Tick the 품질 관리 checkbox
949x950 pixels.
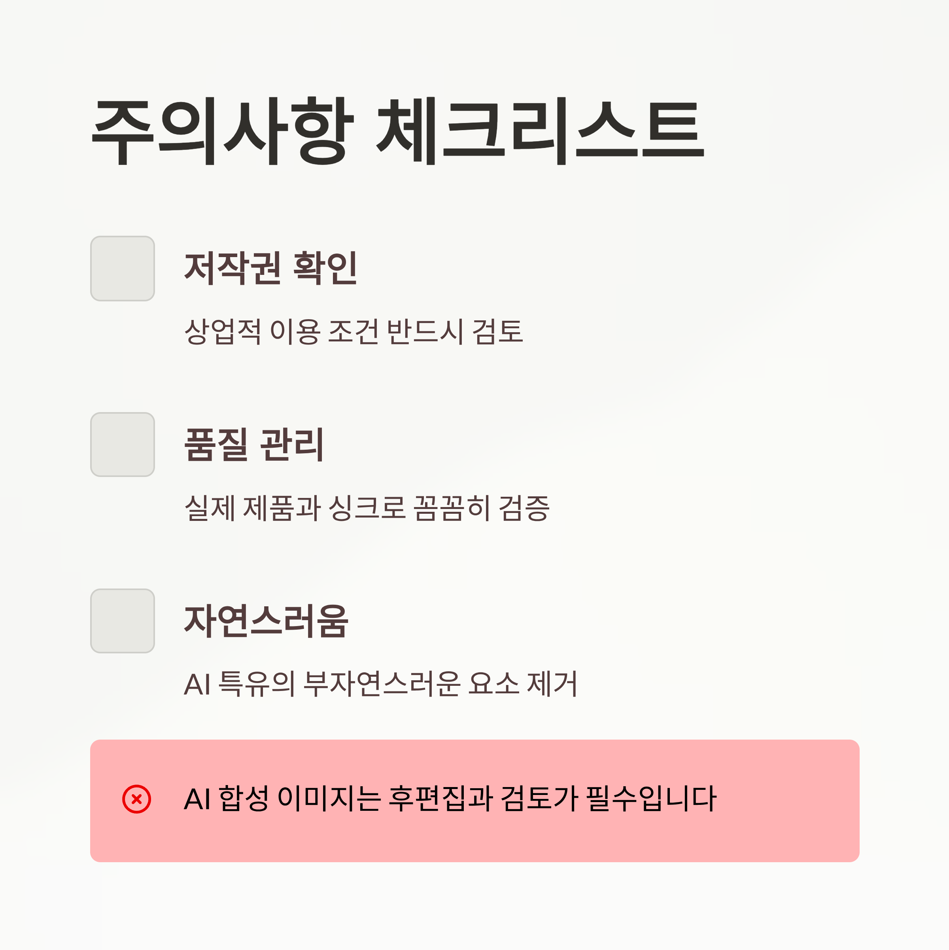pos(123,445)
